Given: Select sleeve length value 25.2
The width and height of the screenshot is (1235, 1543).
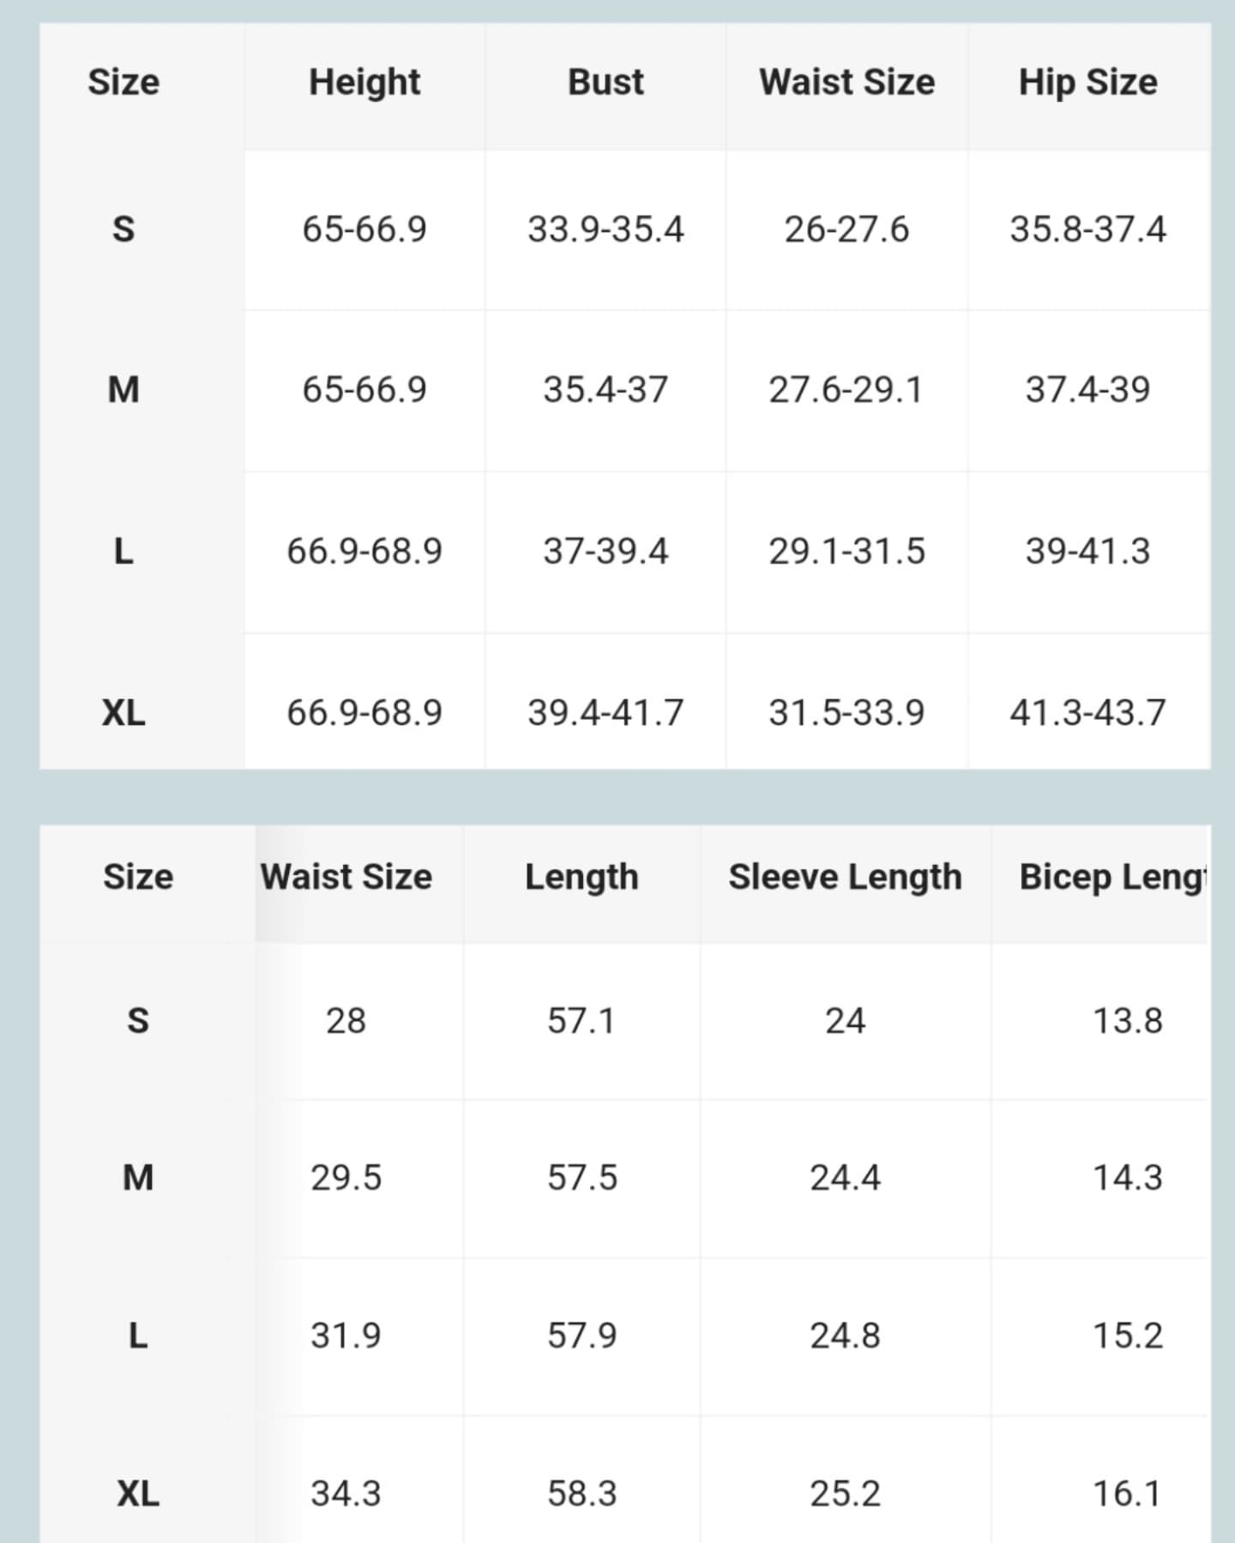Looking at the screenshot, I should tap(845, 1494).
